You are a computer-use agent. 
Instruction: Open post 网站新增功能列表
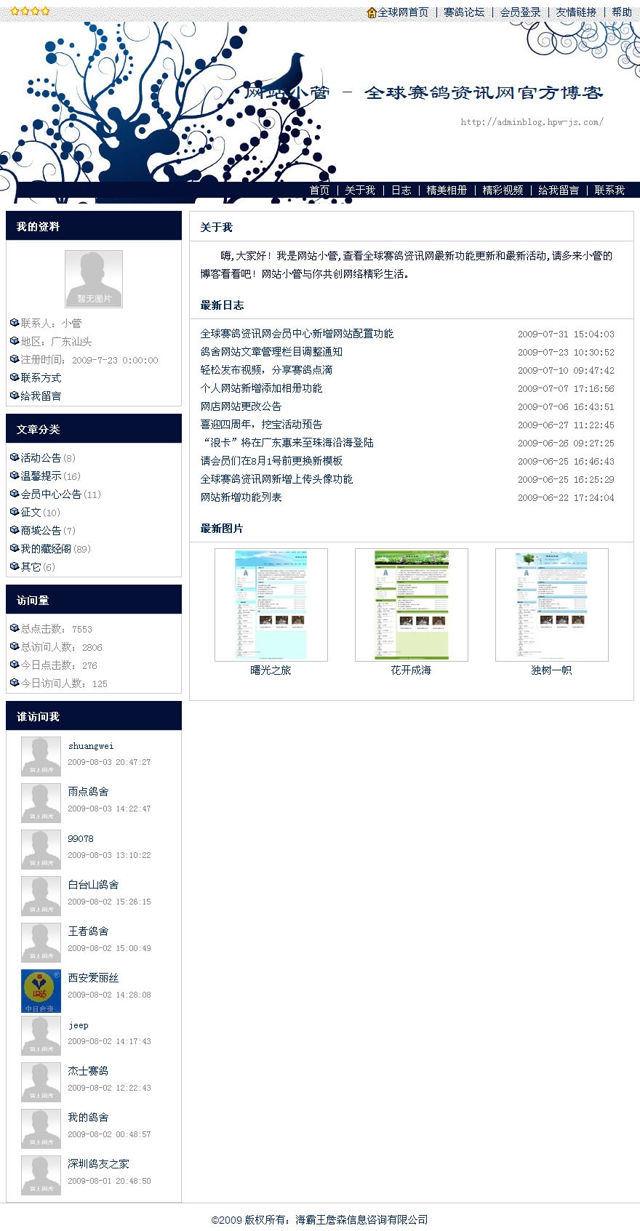point(241,497)
